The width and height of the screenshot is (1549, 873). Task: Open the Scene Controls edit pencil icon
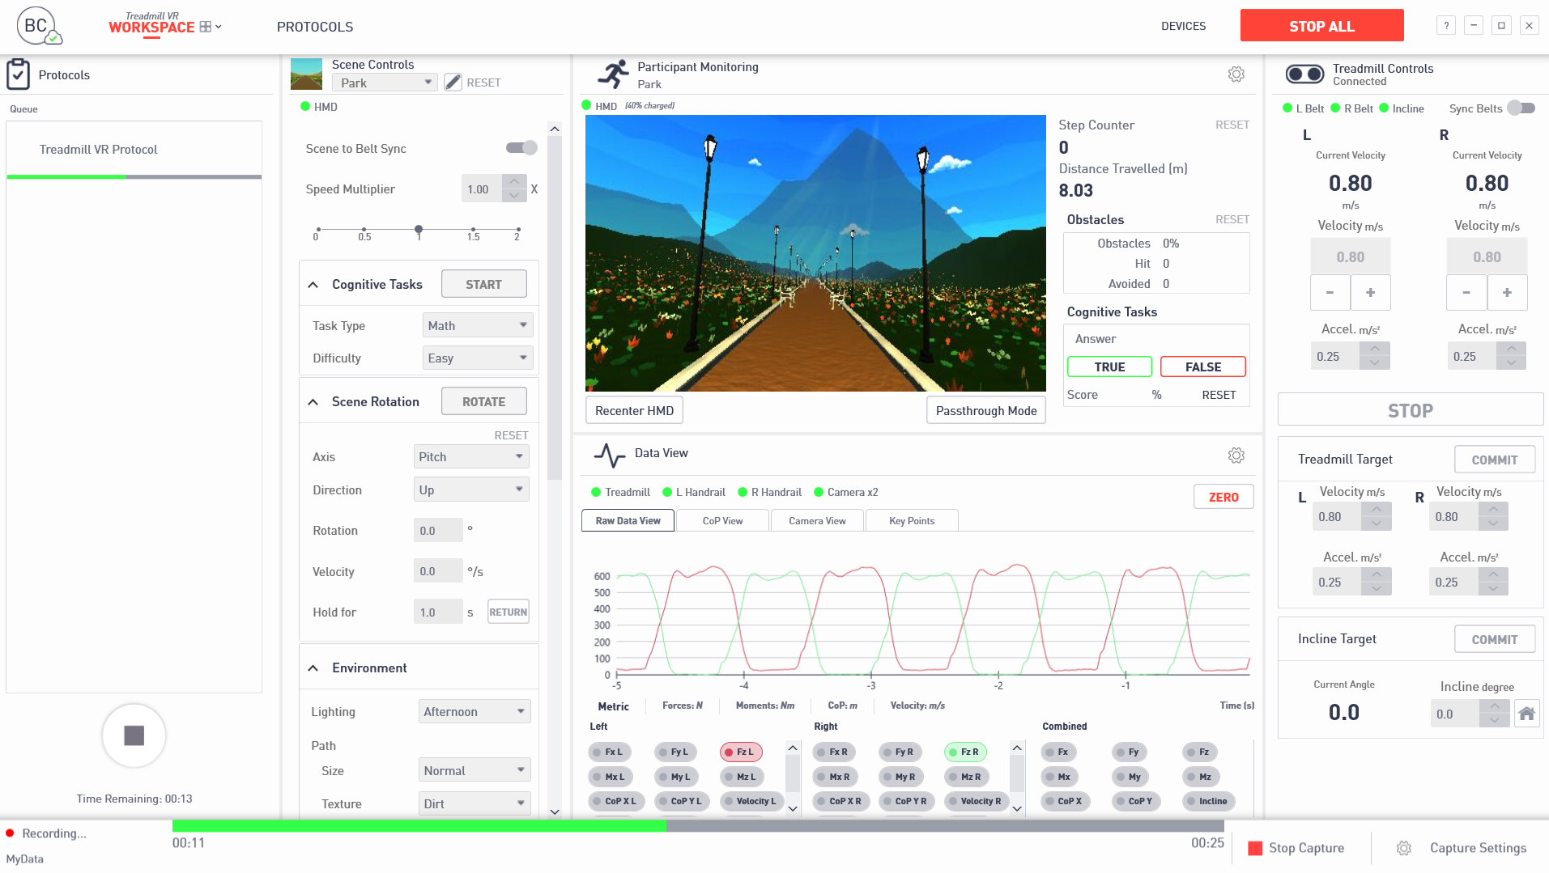452,81
